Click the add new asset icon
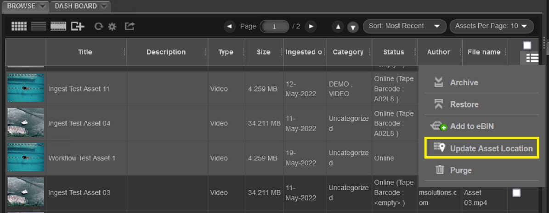The height and width of the screenshot is (213, 549). [78, 26]
